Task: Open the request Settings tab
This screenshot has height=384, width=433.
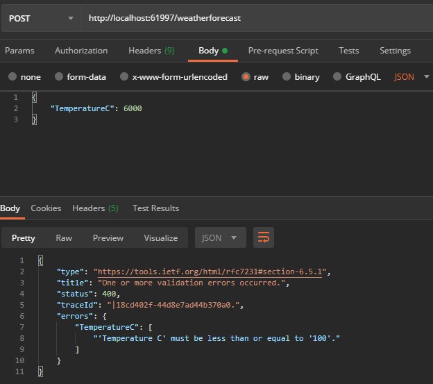Action: (x=395, y=51)
